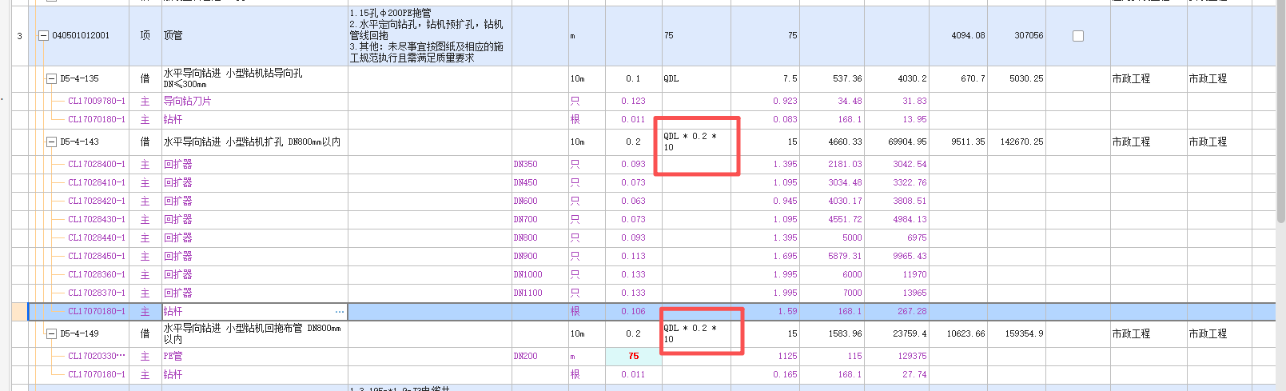Click the price 4030.17 of the DN600 回扩器
1286x391 pixels.
tap(845, 201)
